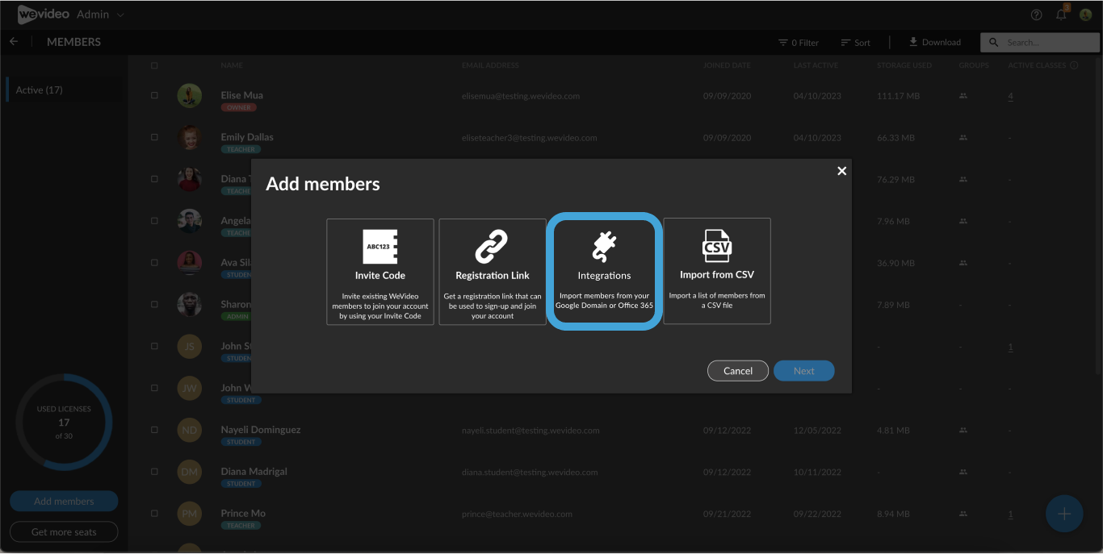
Task: Click the DM initials avatar
Action: pos(190,472)
